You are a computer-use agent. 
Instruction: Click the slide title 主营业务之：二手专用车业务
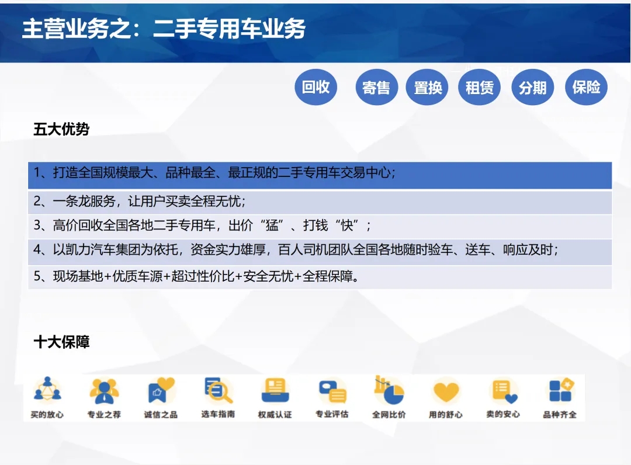[x=164, y=29]
